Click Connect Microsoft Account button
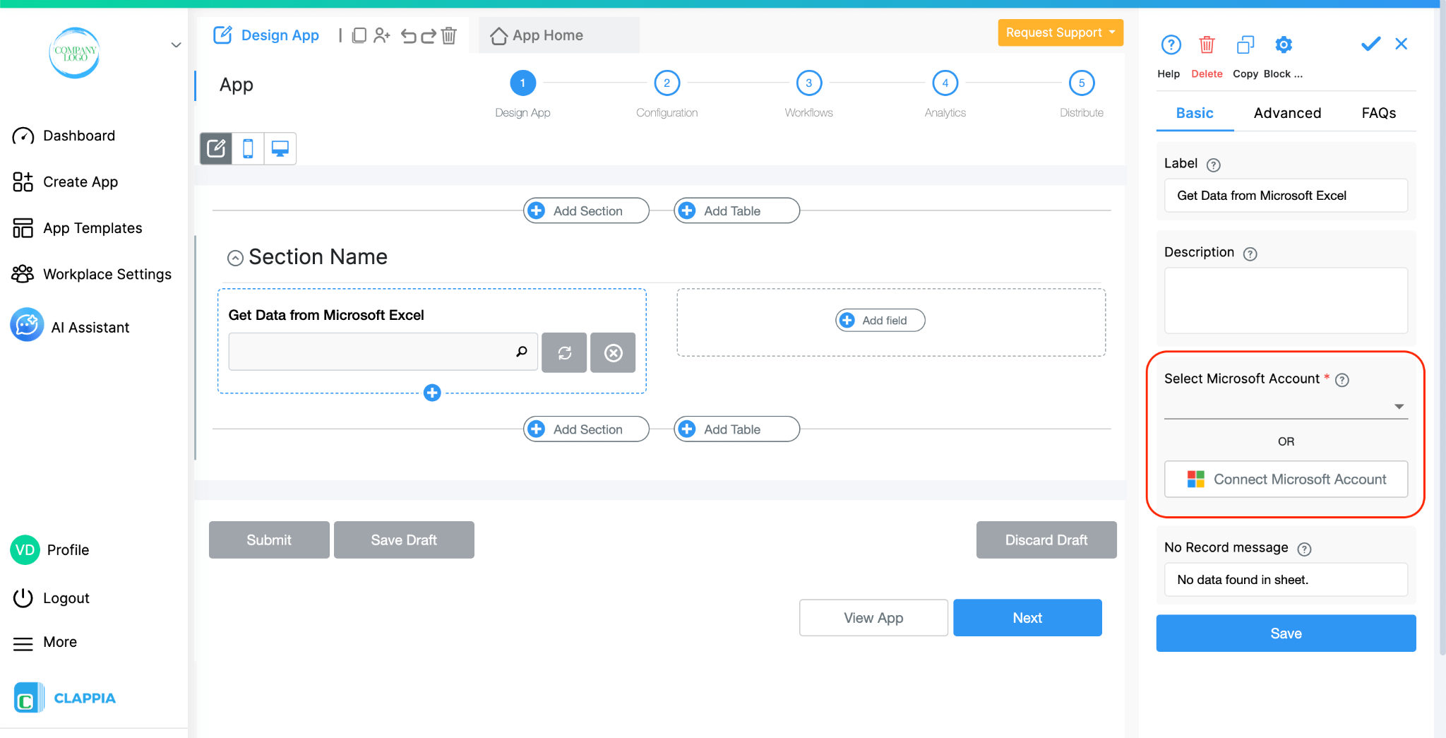1446x738 pixels. click(x=1286, y=480)
